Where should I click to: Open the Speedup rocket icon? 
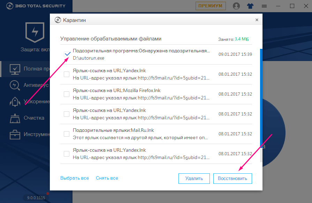click(15, 102)
